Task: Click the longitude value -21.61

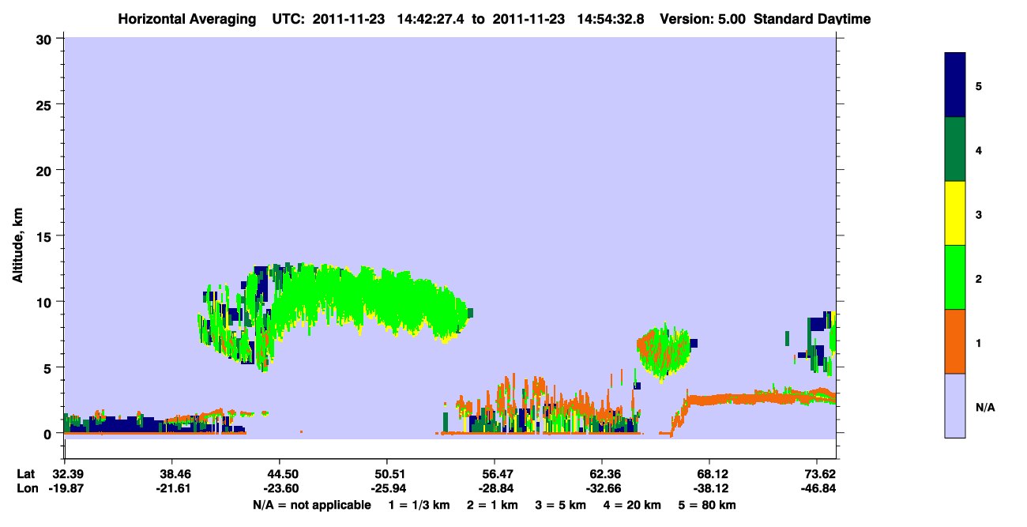Action: [x=171, y=488]
